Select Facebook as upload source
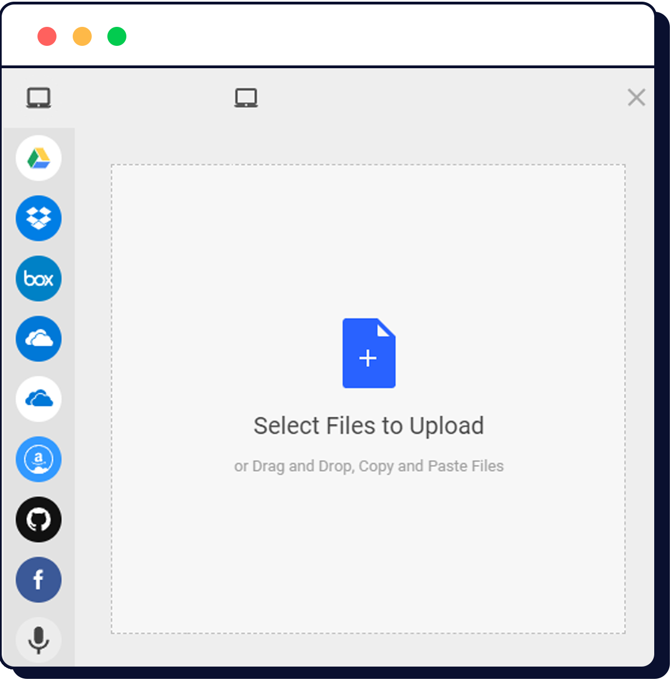This screenshot has height=680, width=671. point(38,580)
